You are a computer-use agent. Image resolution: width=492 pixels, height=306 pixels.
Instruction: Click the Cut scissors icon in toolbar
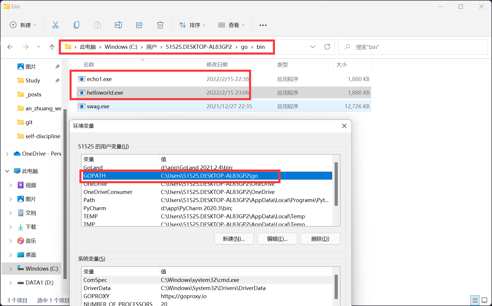(55, 25)
